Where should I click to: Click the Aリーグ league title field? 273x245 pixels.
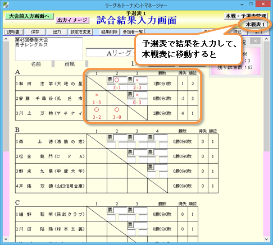pos(111,53)
